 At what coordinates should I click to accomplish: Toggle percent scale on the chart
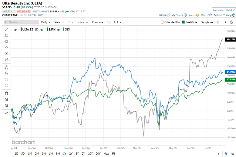coord(226,154)
